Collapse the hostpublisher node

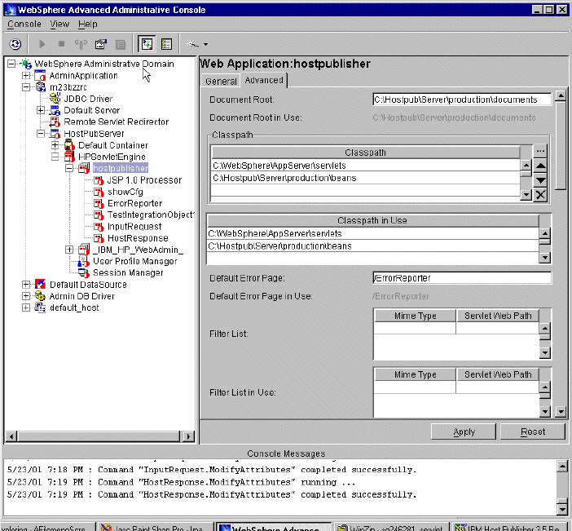(x=69, y=168)
